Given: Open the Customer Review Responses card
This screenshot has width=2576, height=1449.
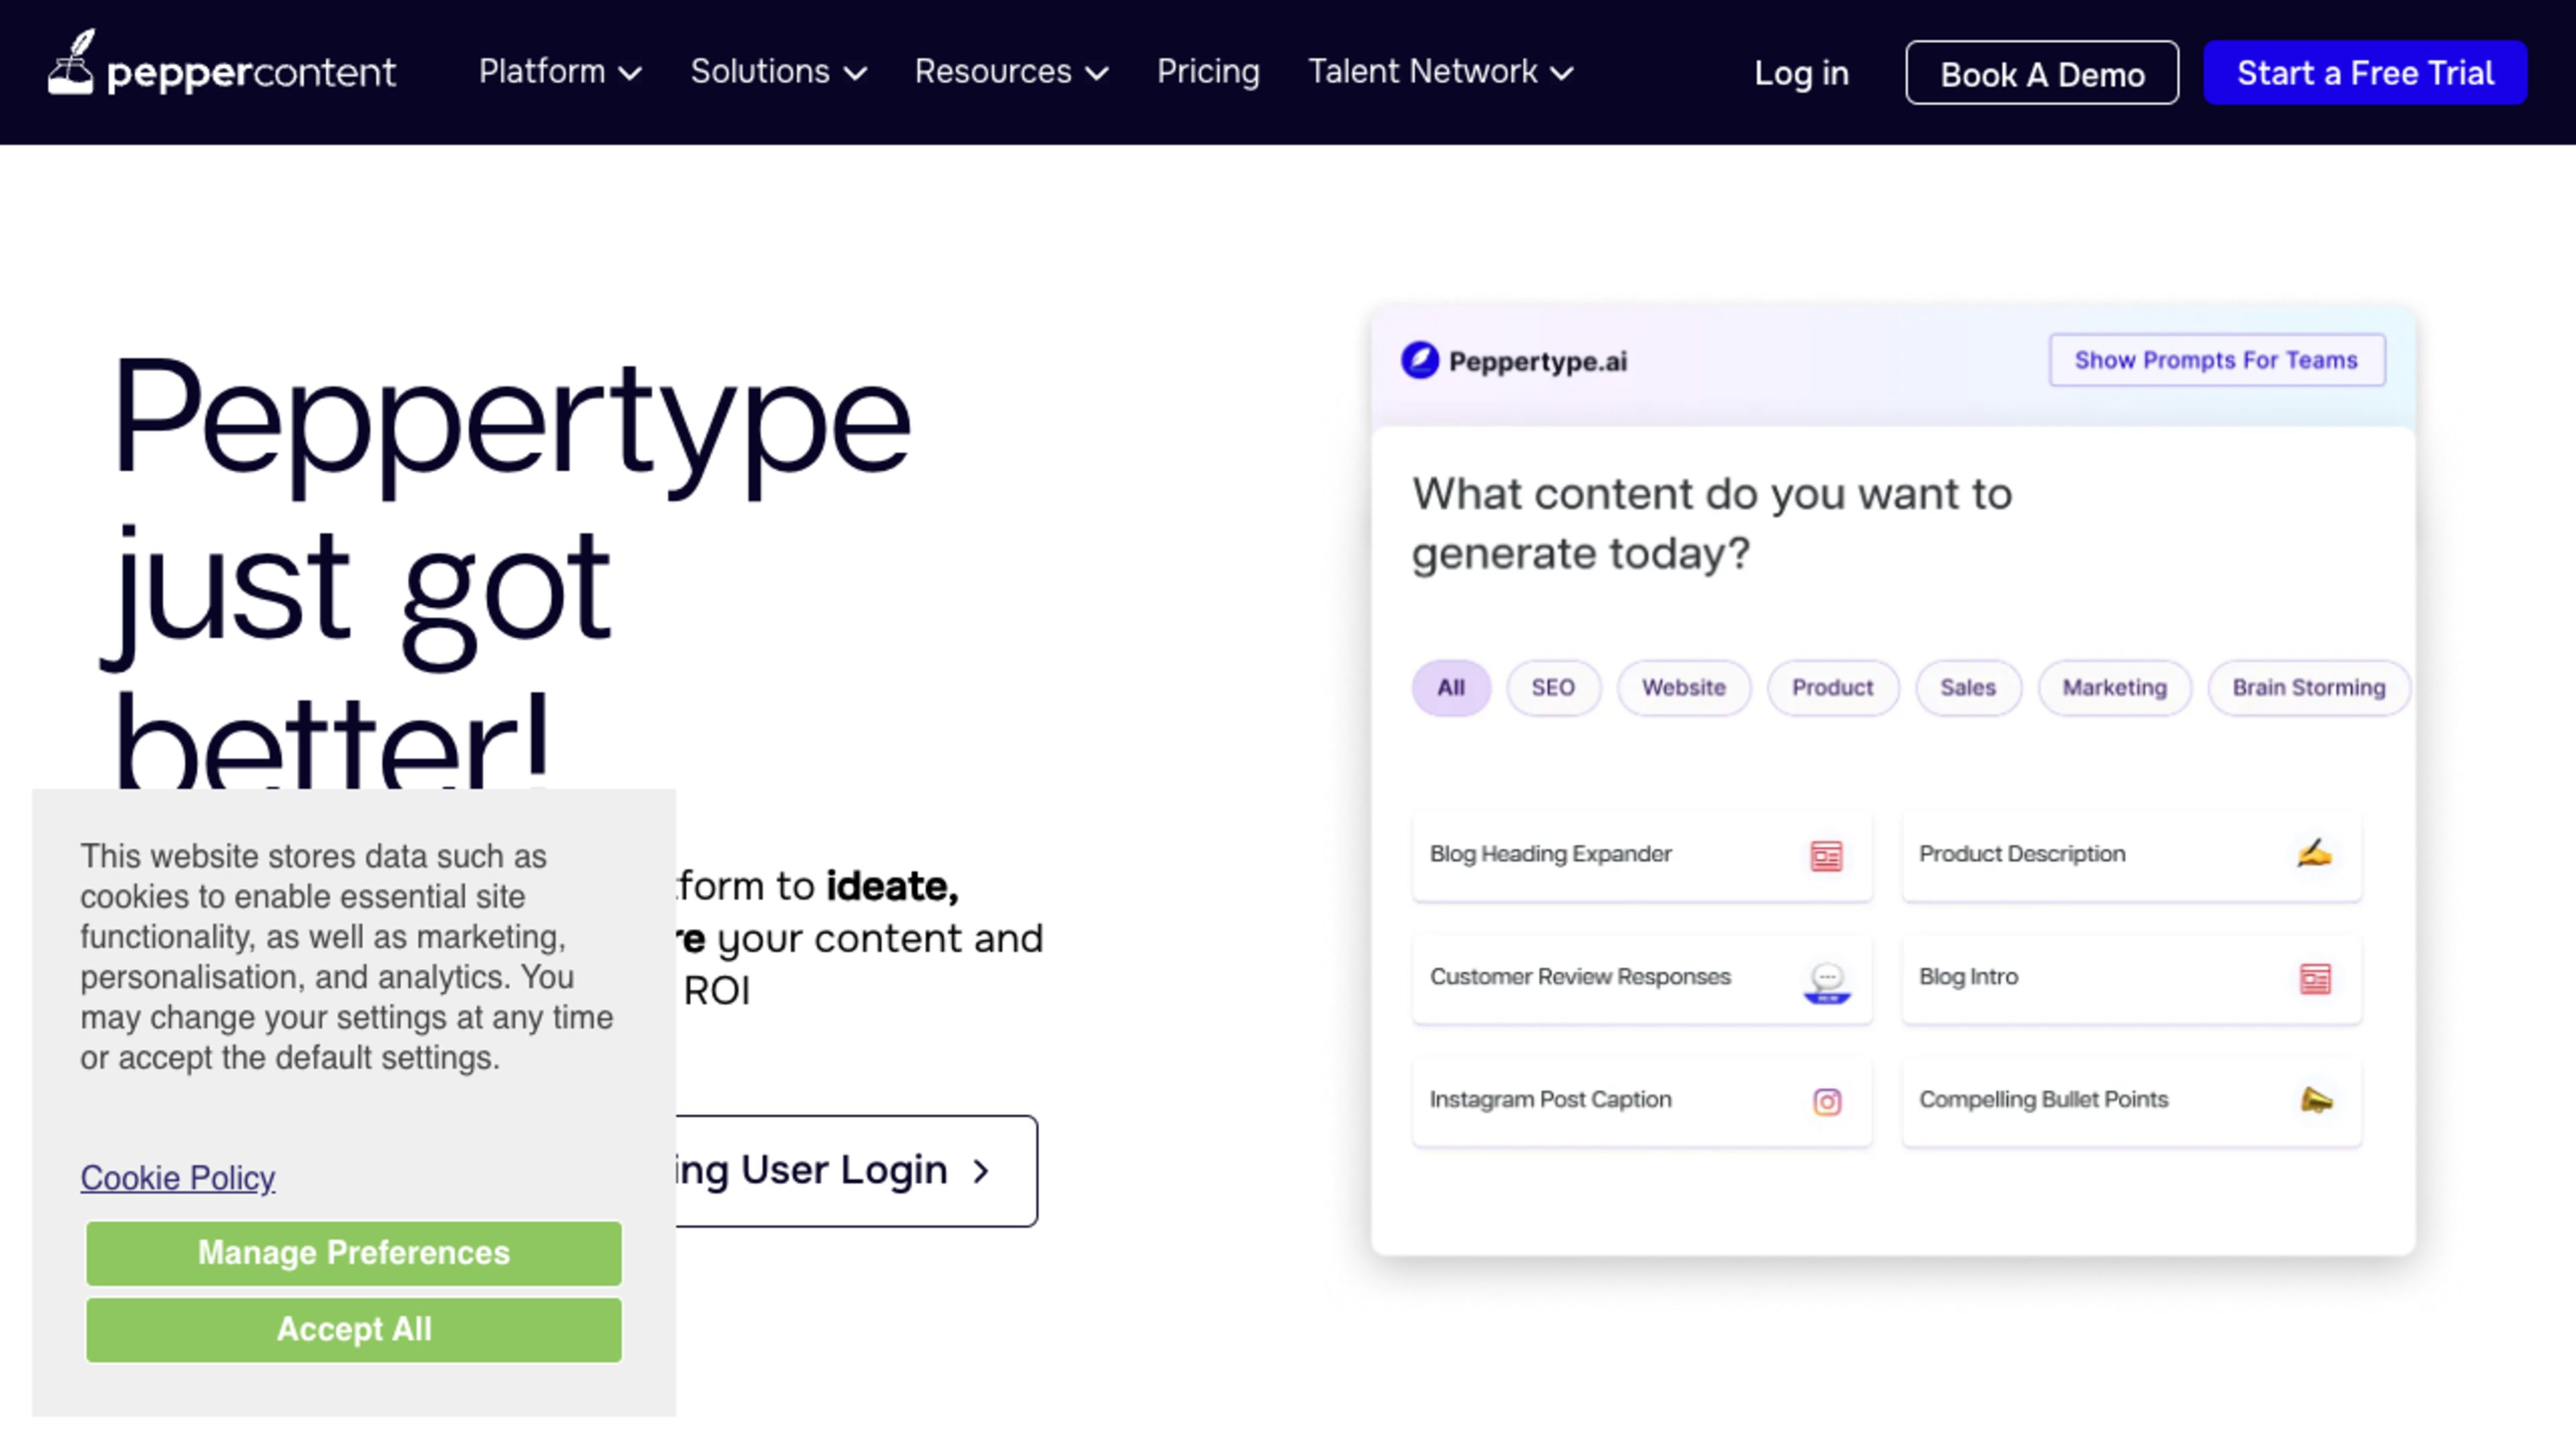Looking at the screenshot, I should click(x=1641, y=979).
